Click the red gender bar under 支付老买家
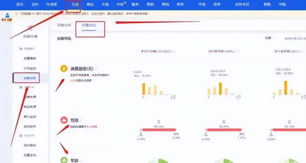The height and width of the screenshot is (163, 306). click(x=288, y=130)
